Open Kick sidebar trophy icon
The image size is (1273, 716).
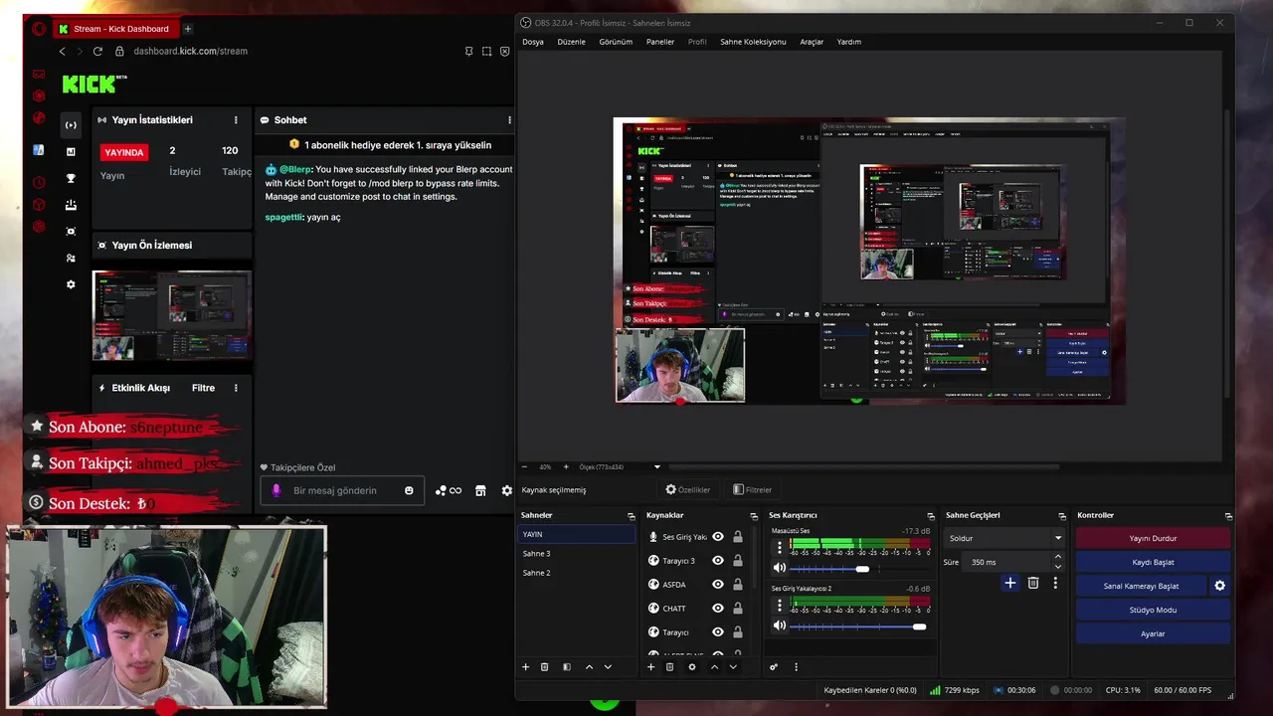point(71,179)
